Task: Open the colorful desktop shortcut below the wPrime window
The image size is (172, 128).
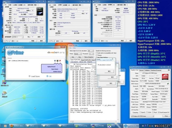Action: click(x=4, y=82)
